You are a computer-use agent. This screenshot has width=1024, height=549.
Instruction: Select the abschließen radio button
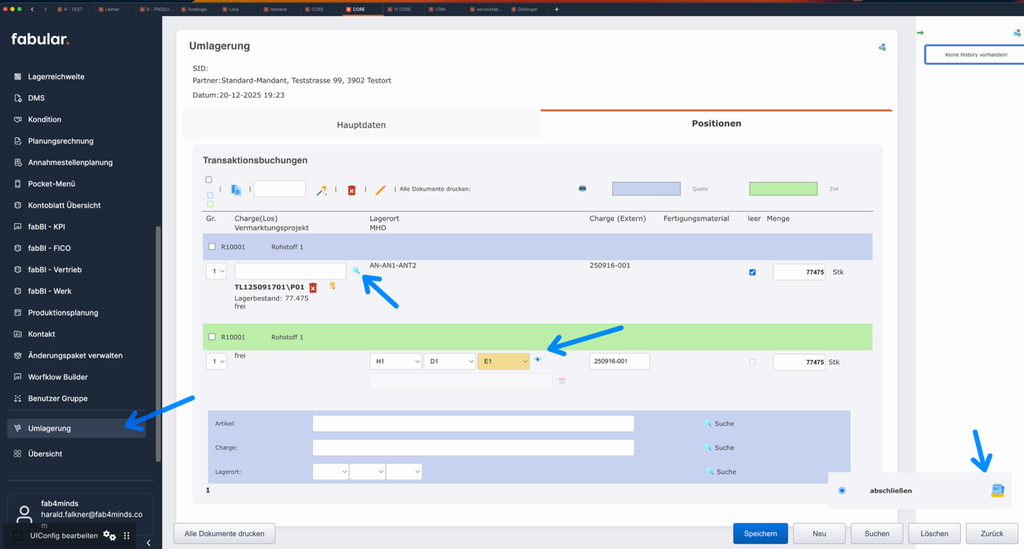click(x=842, y=491)
